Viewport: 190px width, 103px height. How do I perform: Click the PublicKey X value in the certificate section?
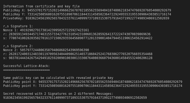99,10
